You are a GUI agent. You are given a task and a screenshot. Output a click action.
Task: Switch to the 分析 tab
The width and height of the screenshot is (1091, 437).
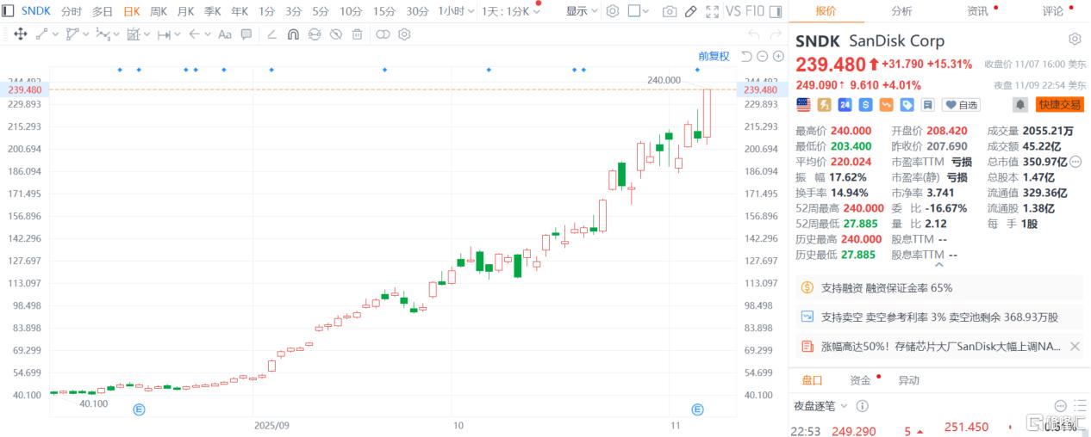pyautogui.click(x=901, y=11)
